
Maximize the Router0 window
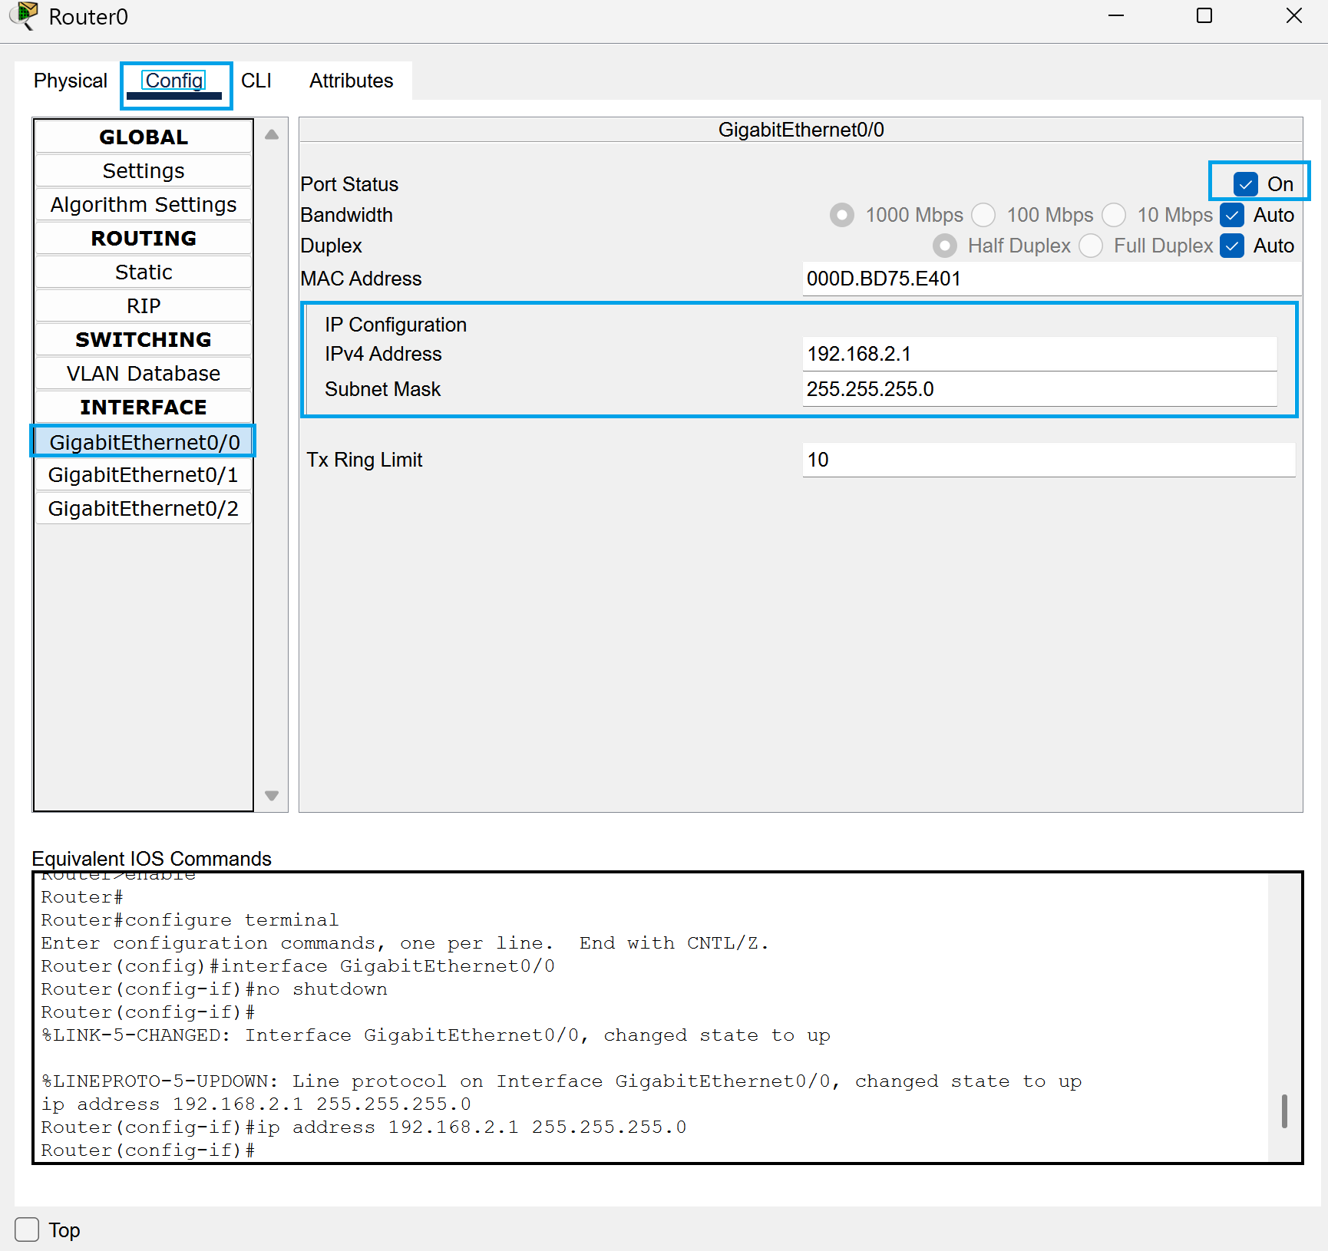[1204, 15]
